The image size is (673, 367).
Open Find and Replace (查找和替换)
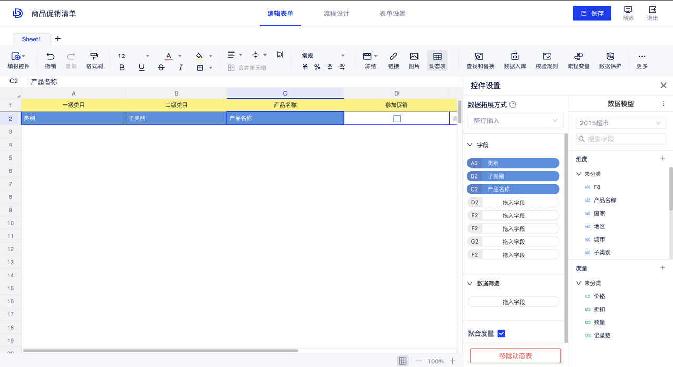point(480,56)
